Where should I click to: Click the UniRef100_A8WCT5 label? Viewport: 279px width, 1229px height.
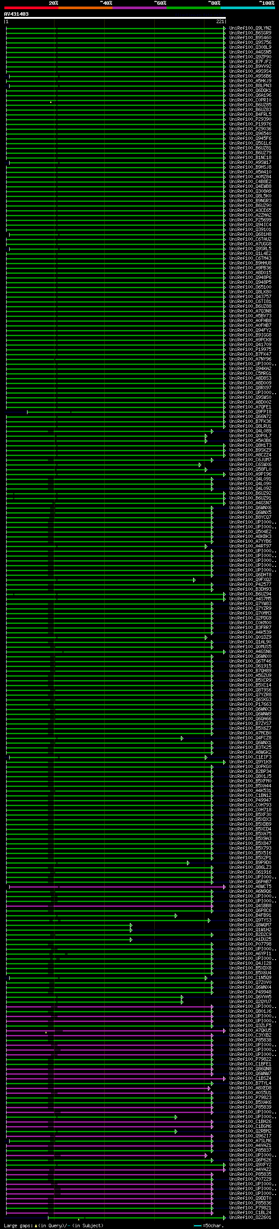click(x=250, y=886)
